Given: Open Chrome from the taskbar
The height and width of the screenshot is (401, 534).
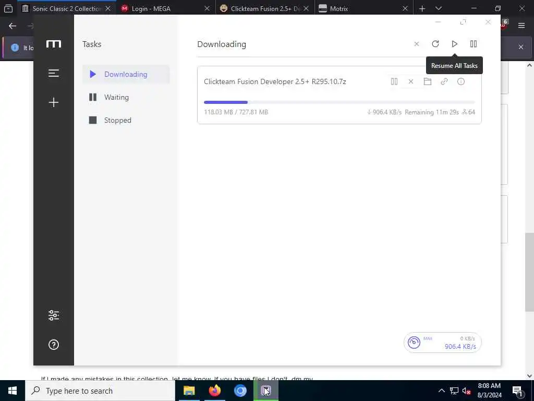Looking at the screenshot, I should tap(240, 391).
